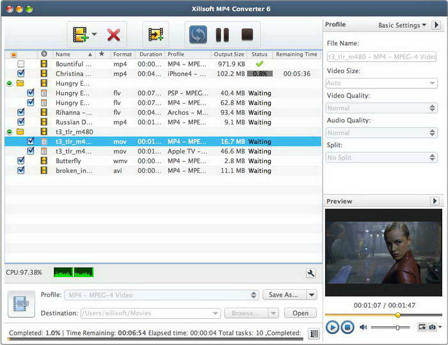Click the Add Profile filmstrip icon
Viewport: 448px width, 345px height.
(155, 35)
